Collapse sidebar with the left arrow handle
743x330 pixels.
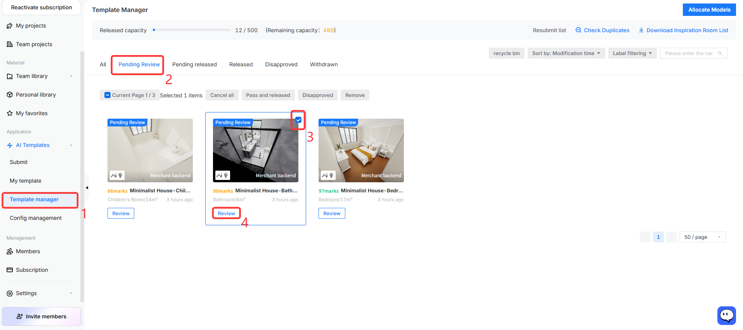pos(87,188)
